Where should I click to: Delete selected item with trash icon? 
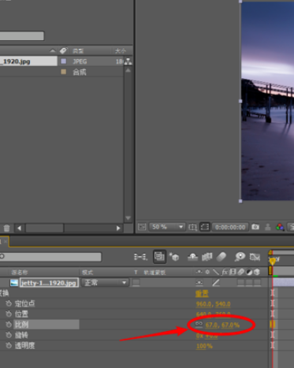click(x=6, y=228)
